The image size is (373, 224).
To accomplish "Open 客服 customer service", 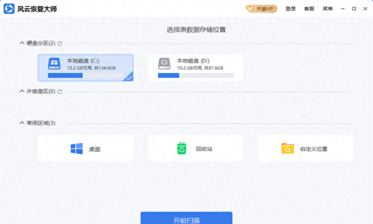I will pyautogui.click(x=309, y=9).
